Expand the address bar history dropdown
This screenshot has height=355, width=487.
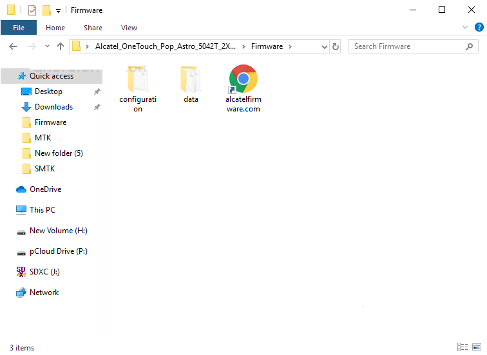pyautogui.click(x=325, y=46)
